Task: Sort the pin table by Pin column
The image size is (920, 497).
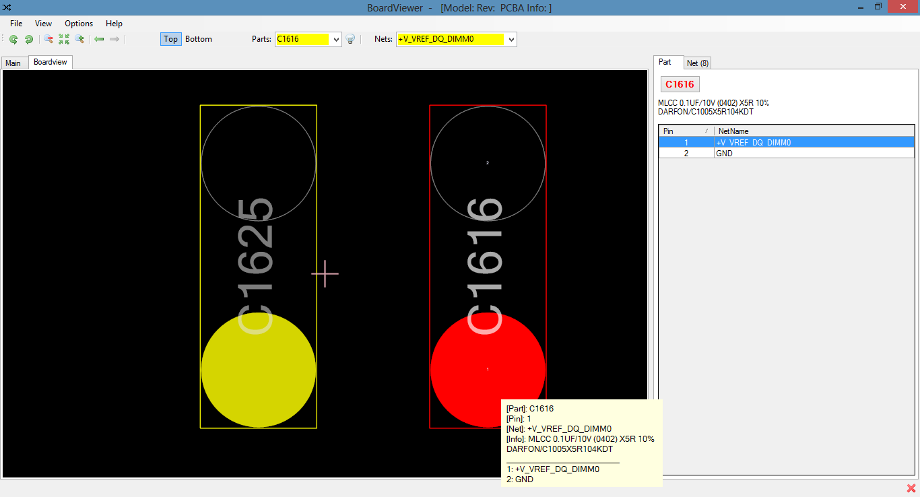Action: pos(686,131)
